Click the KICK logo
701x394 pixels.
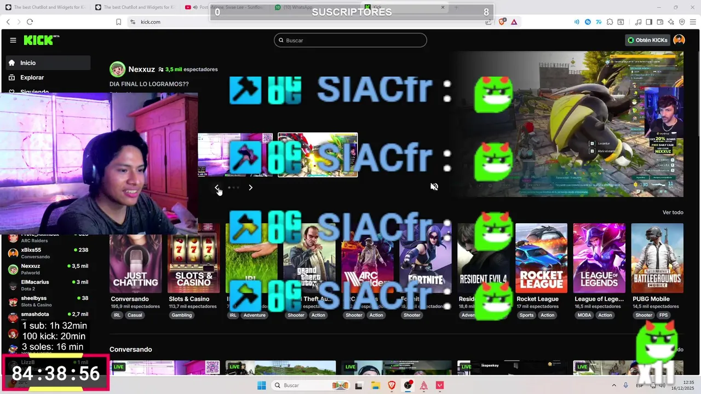coord(41,40)
